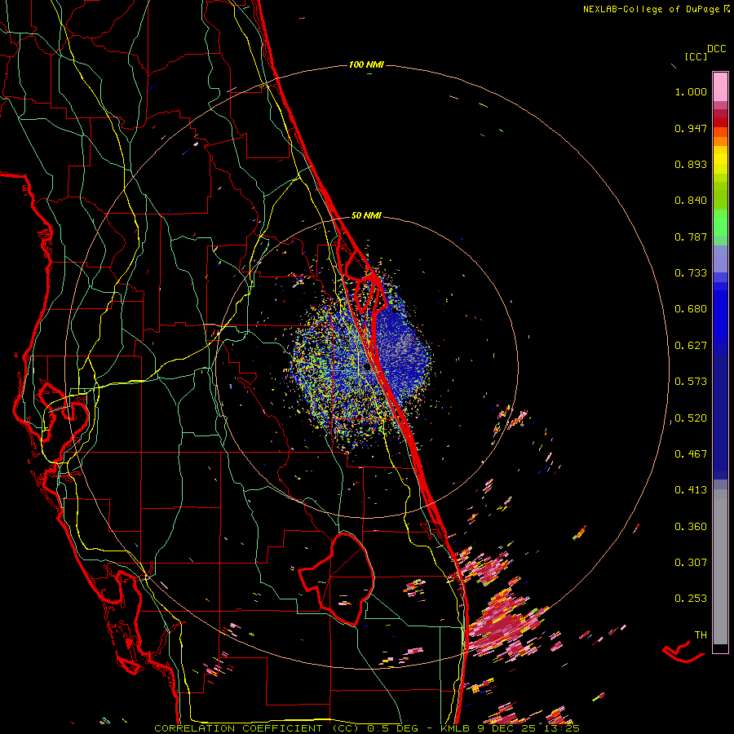Image resolution: width=734 pixels, height=734 pixels.
Task: Click the 0.947 scale value
Action: [x=691, y=128]
